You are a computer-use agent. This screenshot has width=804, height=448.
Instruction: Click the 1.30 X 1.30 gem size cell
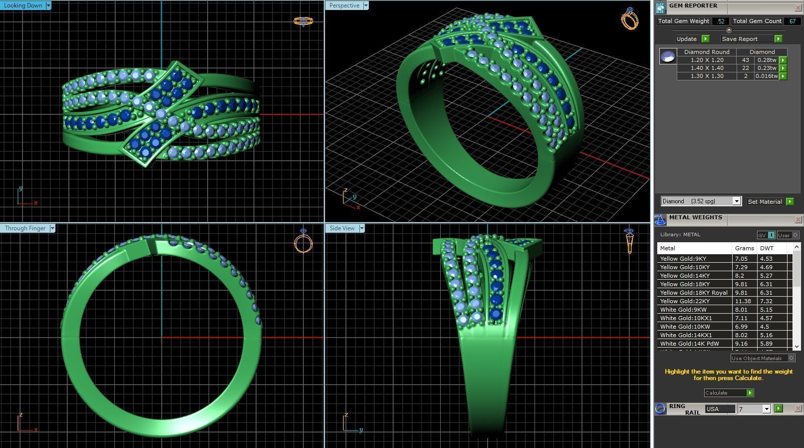707,76
